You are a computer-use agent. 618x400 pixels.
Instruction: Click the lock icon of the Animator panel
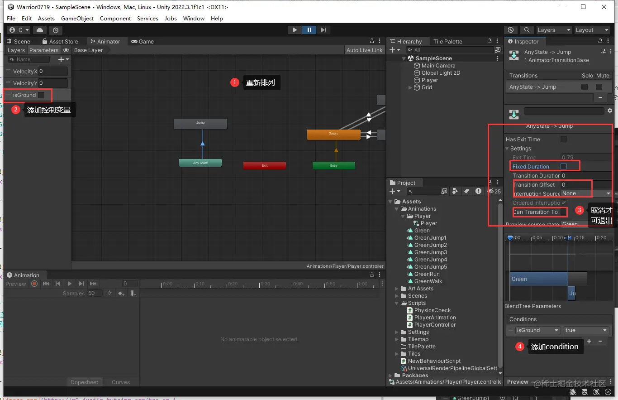pos(372,41)
